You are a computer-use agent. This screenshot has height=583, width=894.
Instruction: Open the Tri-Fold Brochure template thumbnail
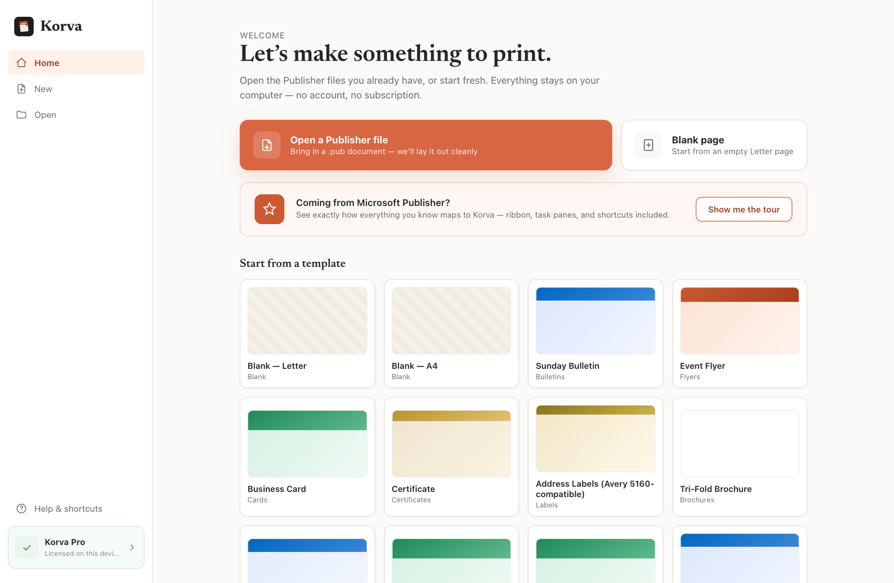click(x=739, y=444)
